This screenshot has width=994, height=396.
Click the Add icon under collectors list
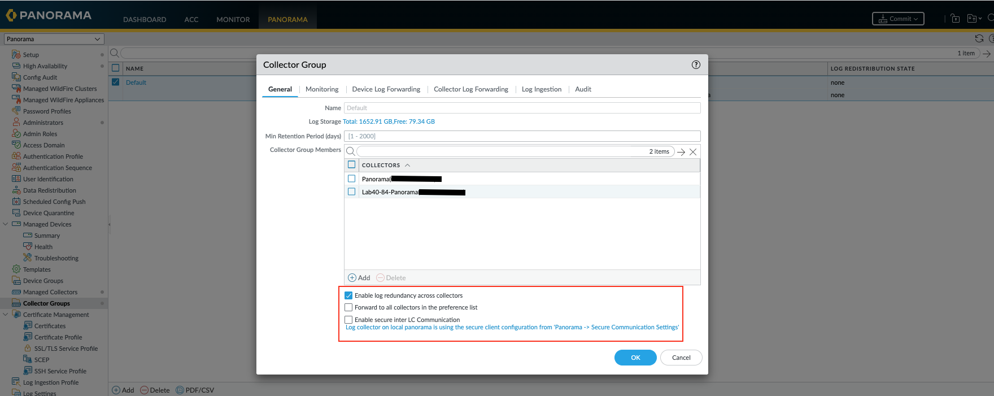pyautogui.click(x=352, y=278)
